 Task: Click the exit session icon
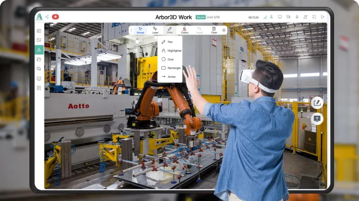[x=322, y=17]
